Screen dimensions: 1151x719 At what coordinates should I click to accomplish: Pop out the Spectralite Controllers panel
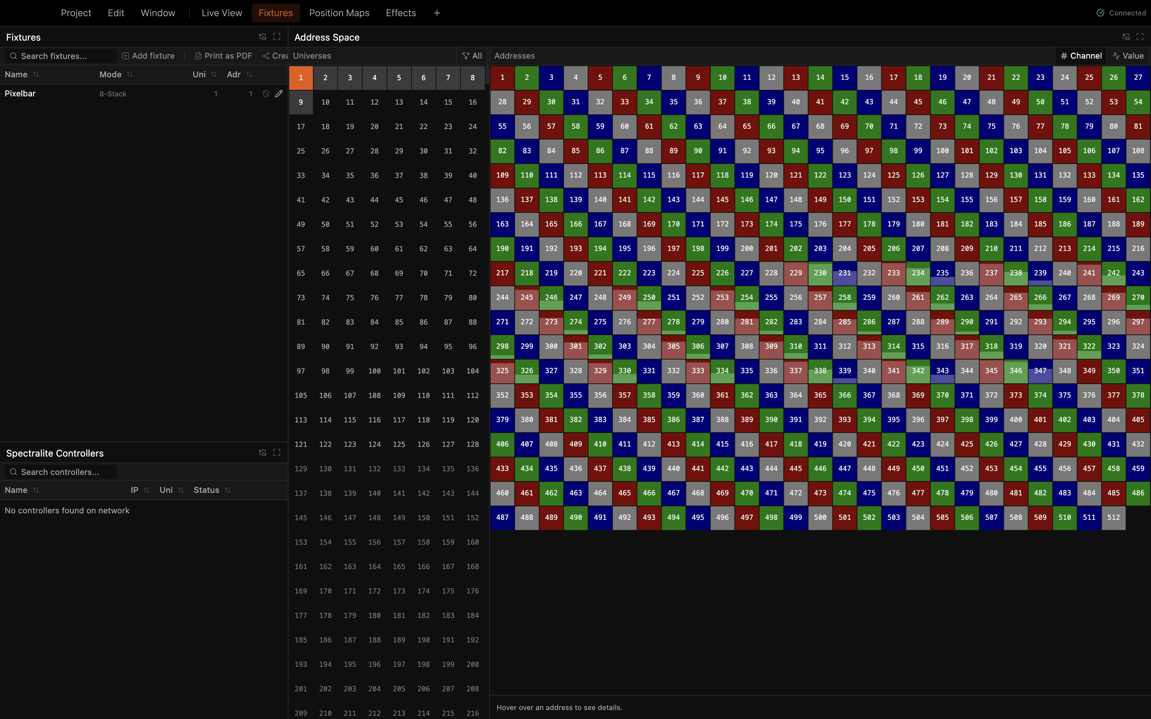262,452
